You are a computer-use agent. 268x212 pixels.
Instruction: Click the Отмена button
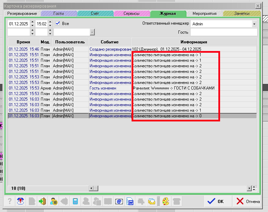248,201
